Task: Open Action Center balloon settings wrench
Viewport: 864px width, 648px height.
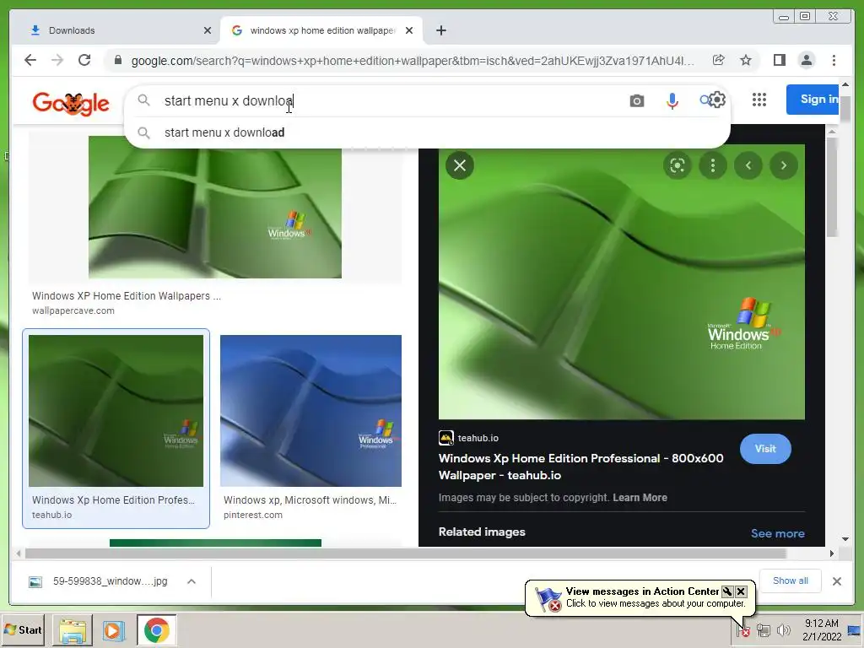Action: [x=727, y=591]
